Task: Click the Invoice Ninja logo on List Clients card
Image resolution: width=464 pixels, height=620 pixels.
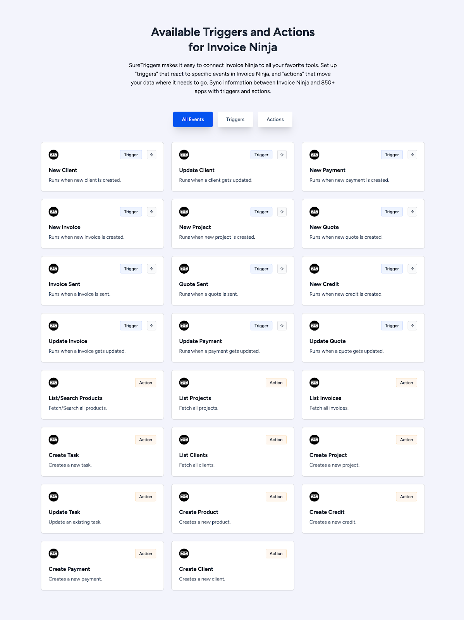Action: click(184, 439)
